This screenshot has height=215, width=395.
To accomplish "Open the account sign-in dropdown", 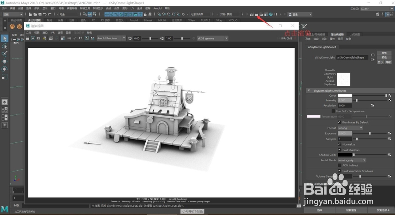I will [x=300, y=14].
